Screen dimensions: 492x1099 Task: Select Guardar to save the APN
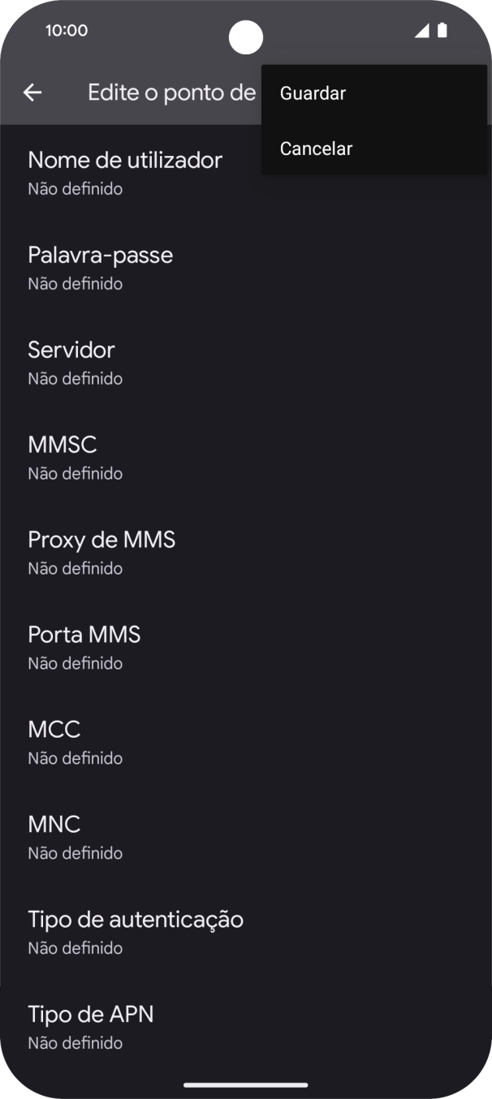pyautogui.click(x=313, y=93)
